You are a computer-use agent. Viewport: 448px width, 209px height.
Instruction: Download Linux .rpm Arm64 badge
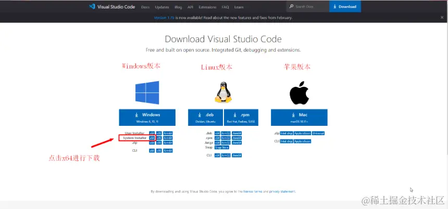[237, 138]
